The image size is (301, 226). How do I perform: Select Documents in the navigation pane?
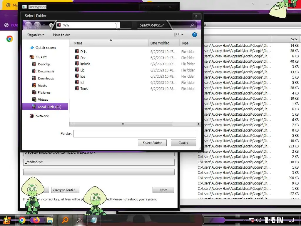pyautogui.click(x=43, y=71)
